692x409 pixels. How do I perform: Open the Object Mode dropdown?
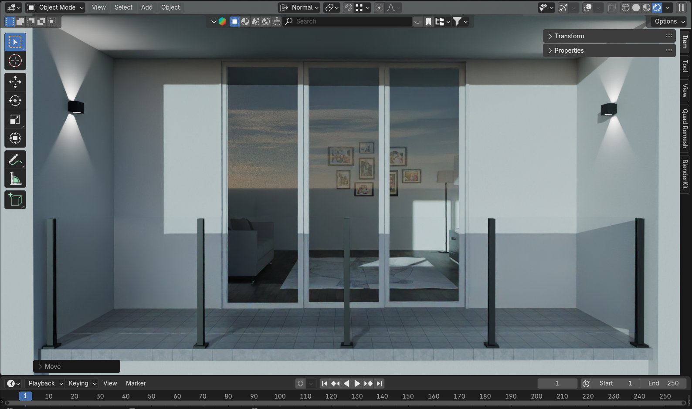[x=55, y=7]
